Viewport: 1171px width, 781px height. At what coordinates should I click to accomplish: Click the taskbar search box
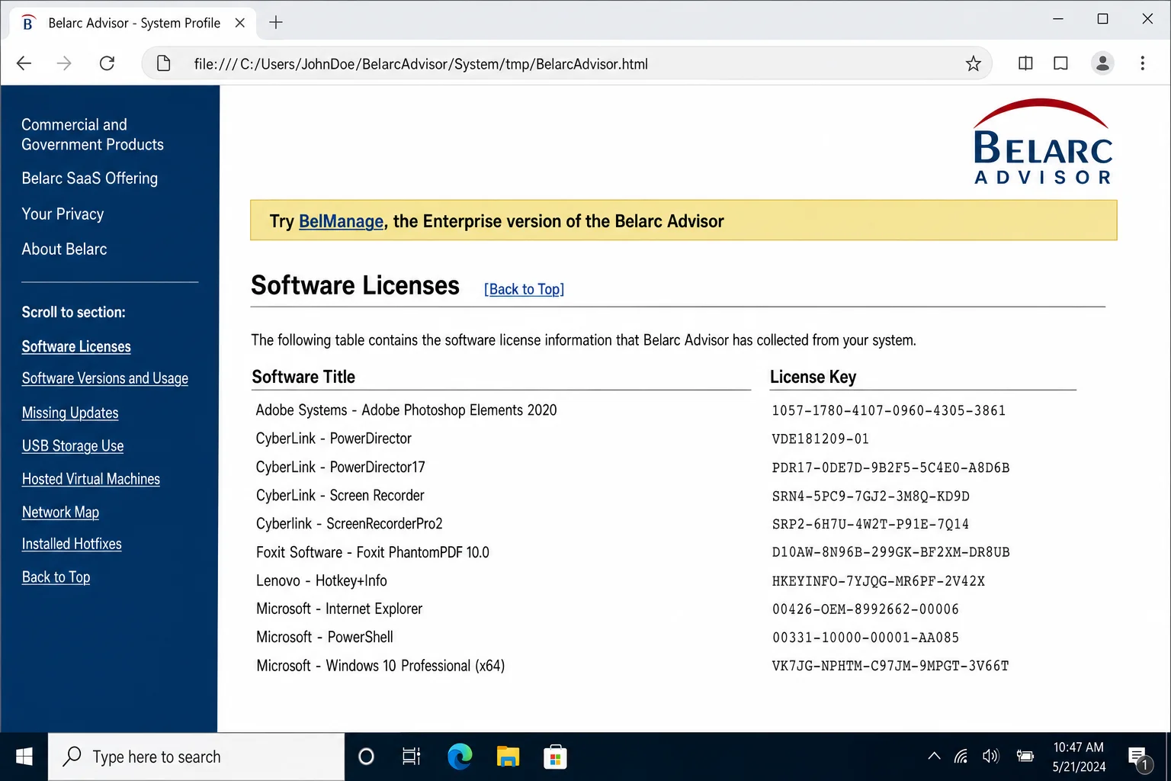click(196, 757)
